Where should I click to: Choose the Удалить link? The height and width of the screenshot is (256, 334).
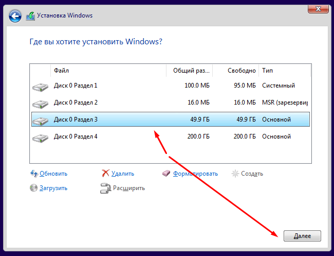tap(123, 174)
